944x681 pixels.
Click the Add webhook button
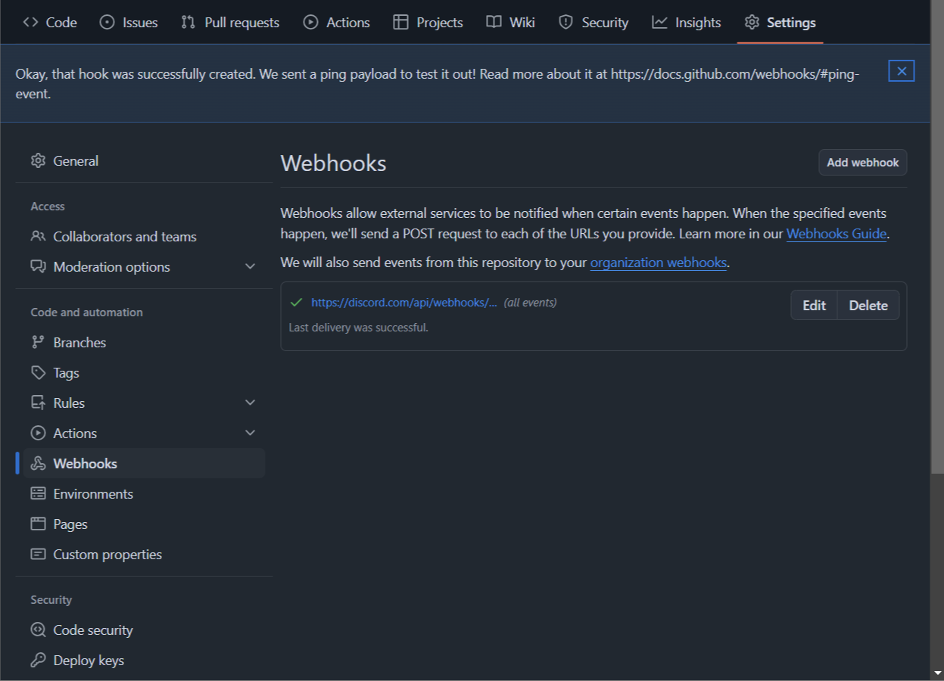862,162
